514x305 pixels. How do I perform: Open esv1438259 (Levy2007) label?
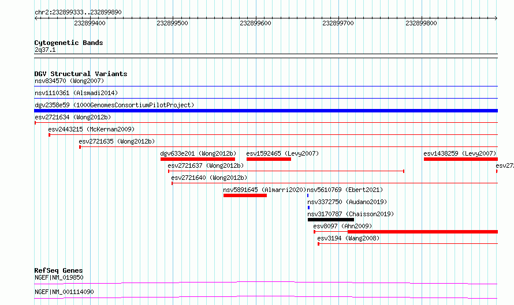pos(460,153)
